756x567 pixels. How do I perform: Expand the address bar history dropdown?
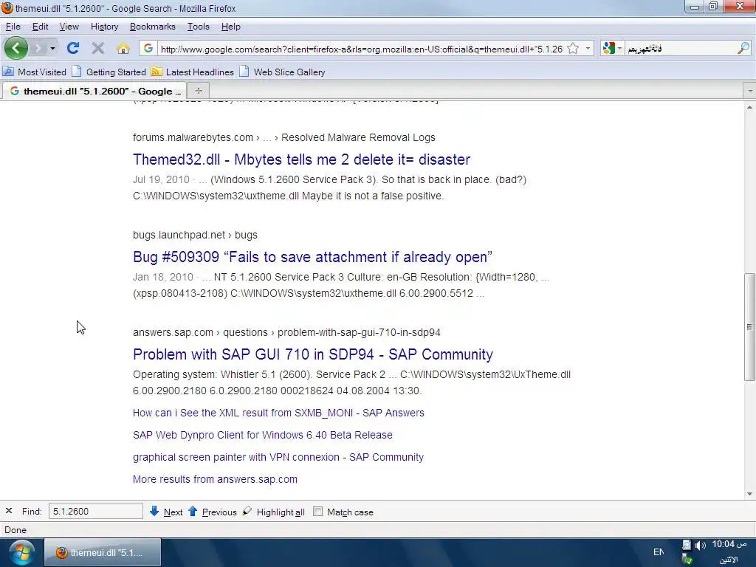pos(588,48)
